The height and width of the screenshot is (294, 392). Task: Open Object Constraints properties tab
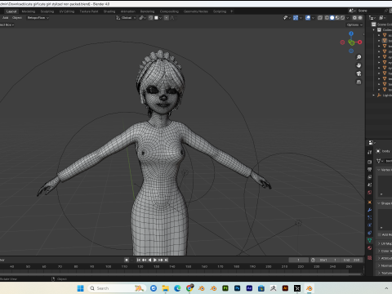(369, 233)
